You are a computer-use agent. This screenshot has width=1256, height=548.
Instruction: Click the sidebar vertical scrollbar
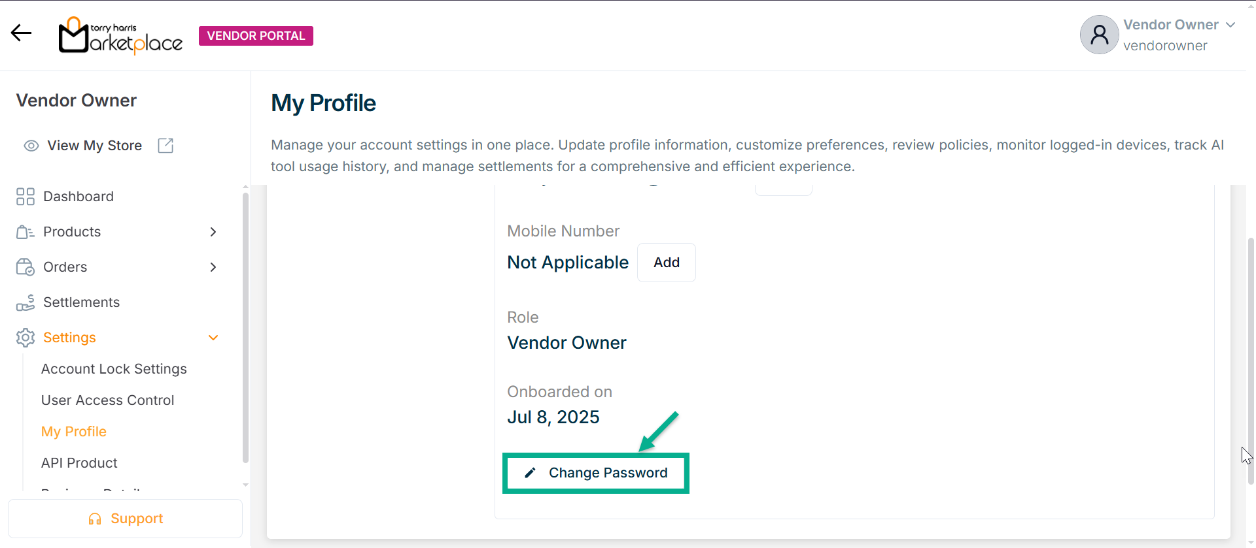(x=245, y=327)
